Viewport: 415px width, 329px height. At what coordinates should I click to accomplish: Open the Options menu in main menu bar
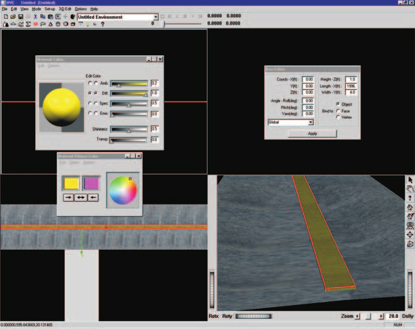80,8
